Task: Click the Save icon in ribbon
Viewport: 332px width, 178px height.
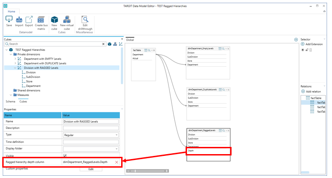Action: point(9,19)
